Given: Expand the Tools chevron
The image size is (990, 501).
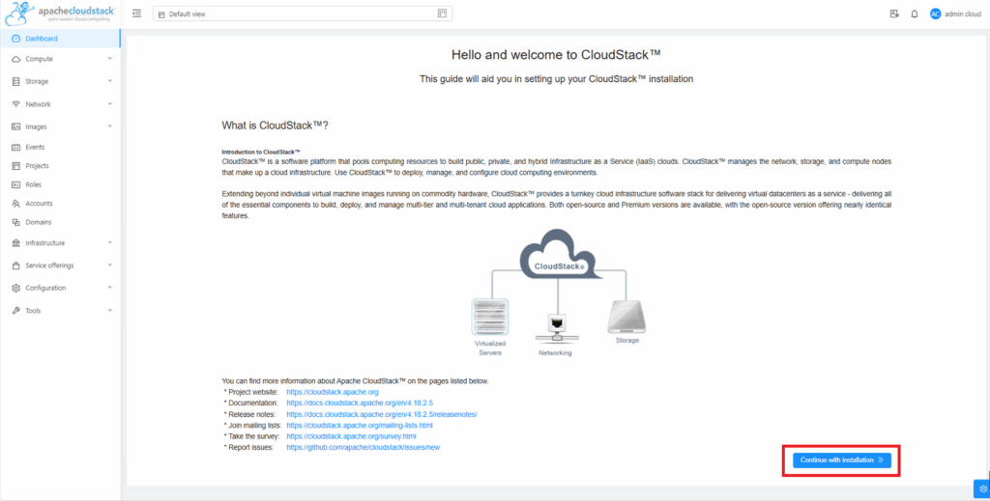Looking at the screenshot, I should (110, 310).
